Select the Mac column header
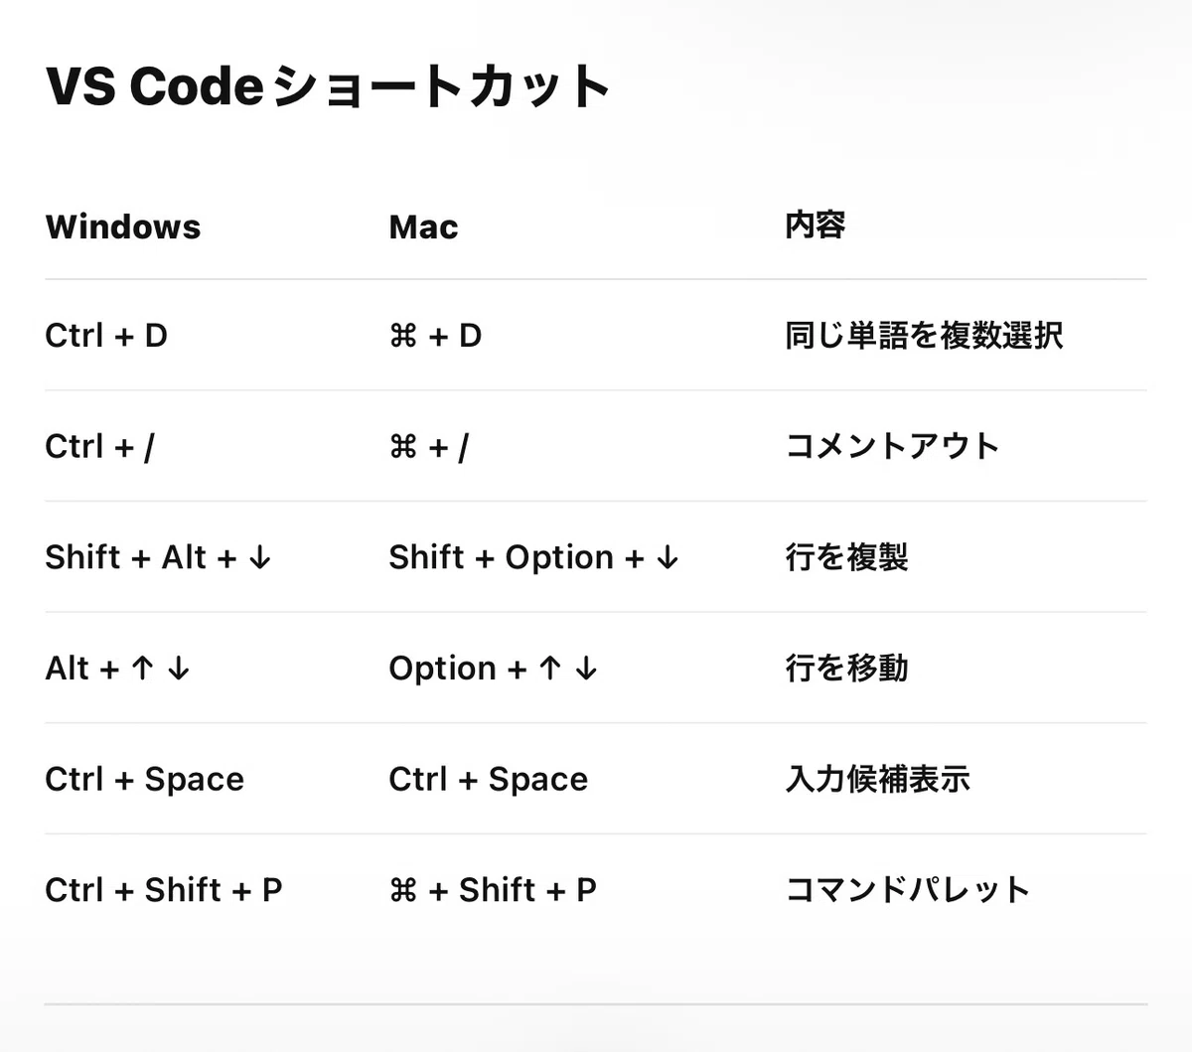1192x1052 pixels. click(423, 227)
